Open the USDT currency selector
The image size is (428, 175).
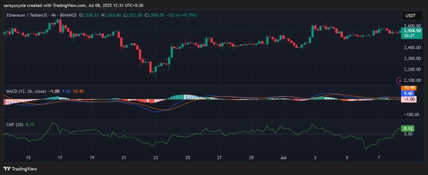click(x=408, y=15)
